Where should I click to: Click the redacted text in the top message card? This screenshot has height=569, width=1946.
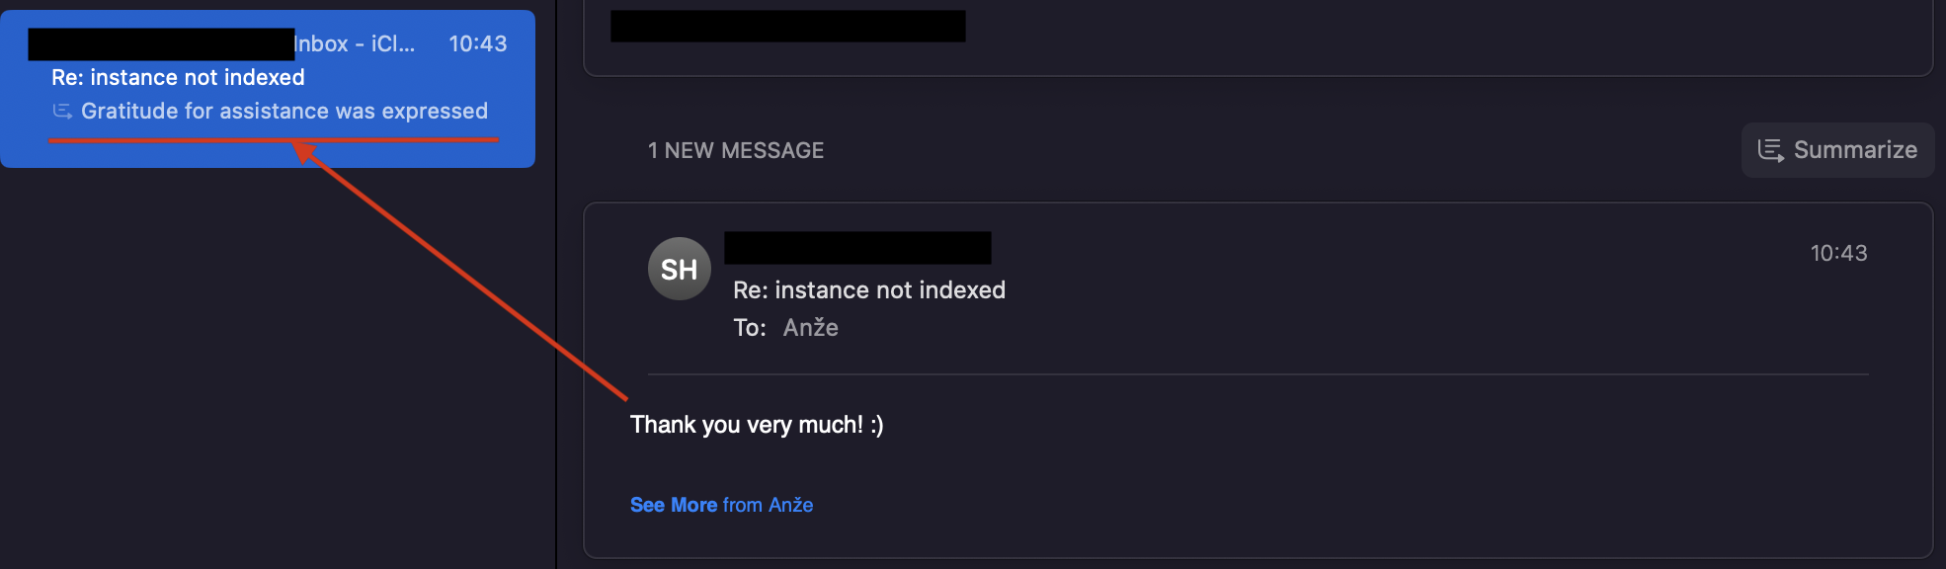point(787,26)
